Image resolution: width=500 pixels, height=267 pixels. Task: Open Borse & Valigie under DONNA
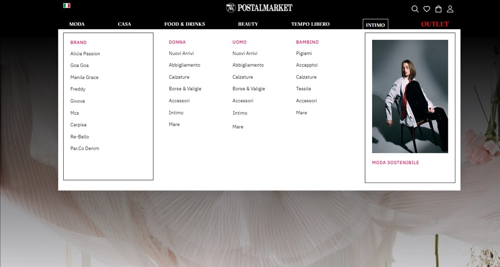coord(185,89)
